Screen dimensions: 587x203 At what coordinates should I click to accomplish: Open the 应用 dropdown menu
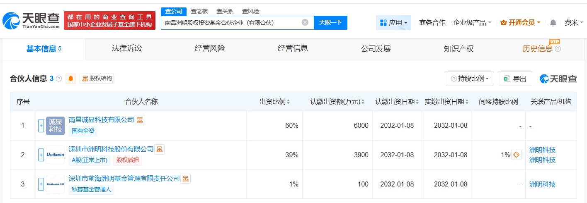coord(393,23)
